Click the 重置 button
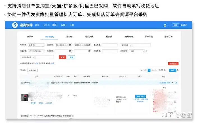 pos(71,57)
